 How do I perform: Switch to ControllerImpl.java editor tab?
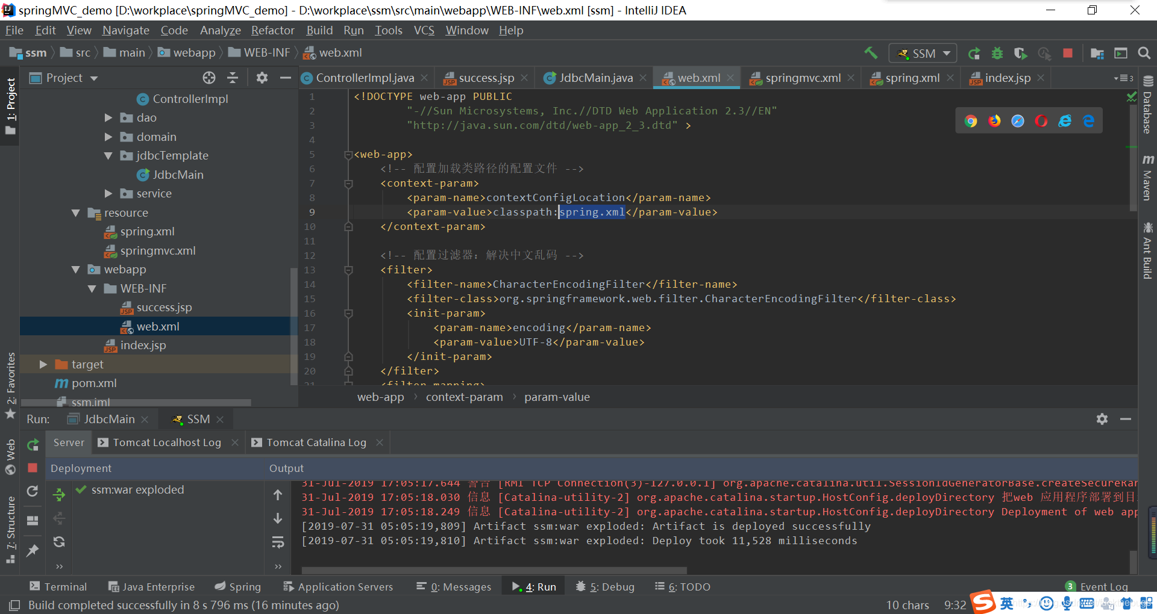coord(365,78)
